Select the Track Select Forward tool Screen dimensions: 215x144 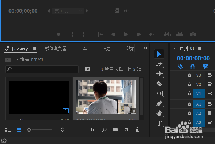point(159,64)
